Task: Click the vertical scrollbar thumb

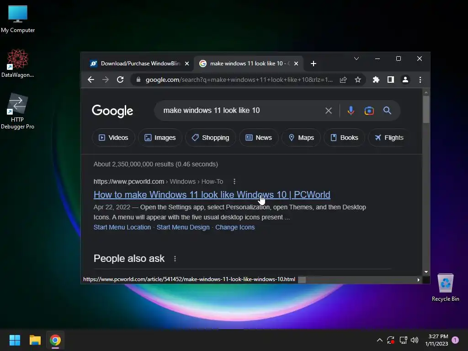Action: coord(426,109)
